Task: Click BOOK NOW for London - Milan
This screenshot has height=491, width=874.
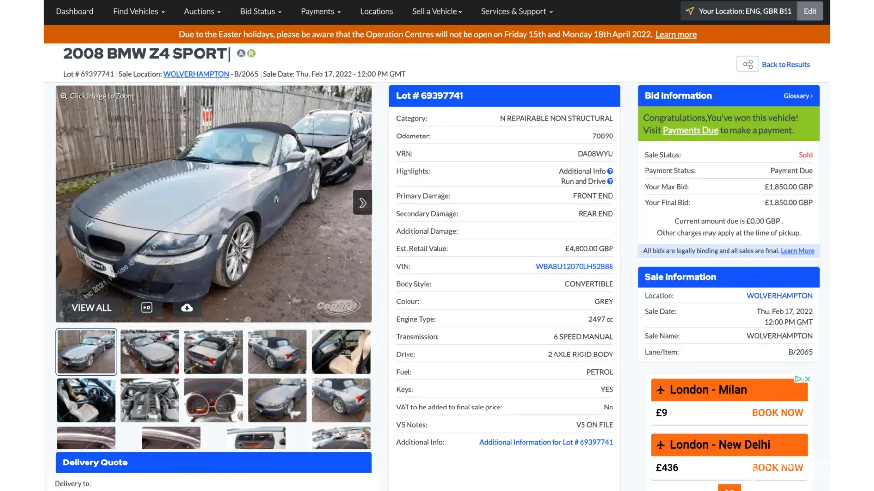Action: [777, 413]
